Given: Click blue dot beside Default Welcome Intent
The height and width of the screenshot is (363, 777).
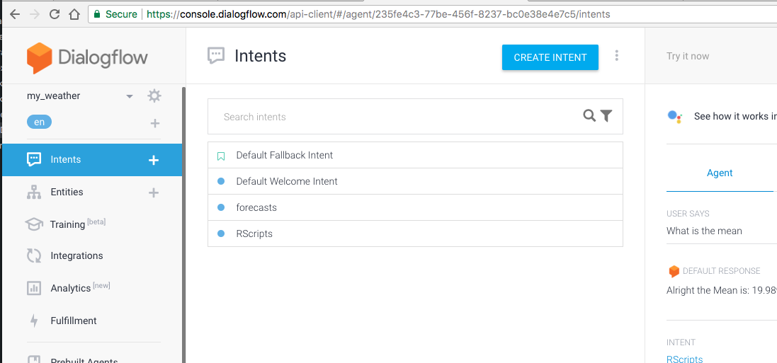Looking at the screenshot, I should click(x=221, y=182).
